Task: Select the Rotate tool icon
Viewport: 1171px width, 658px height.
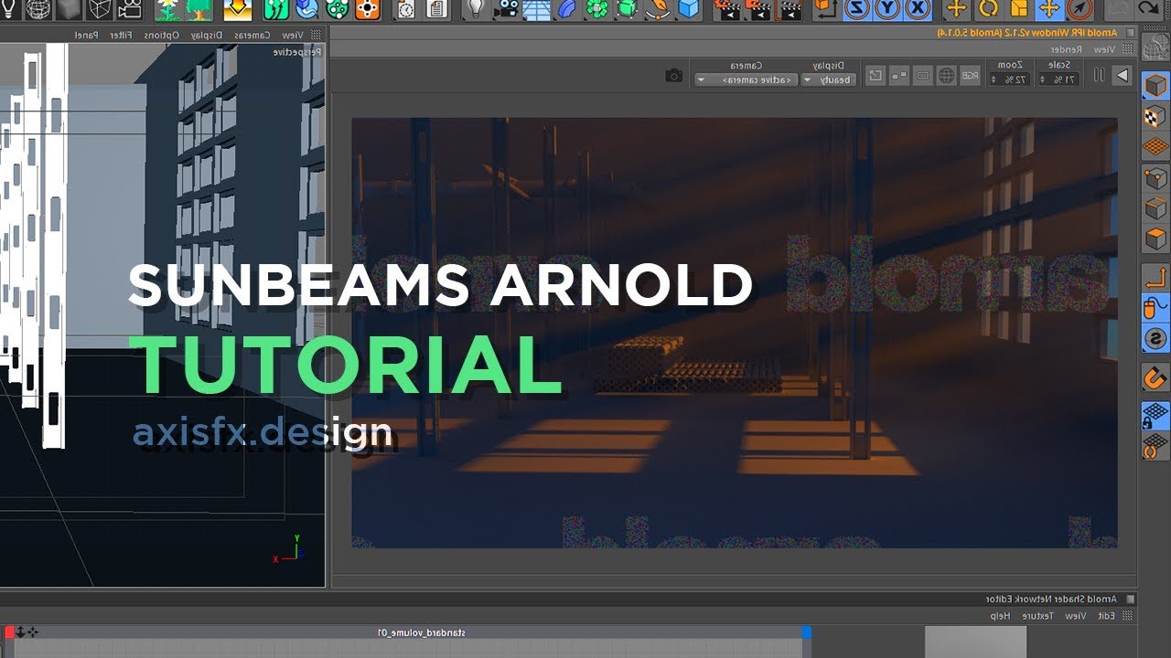Action: pyautogui.click(x=988, y=9)
